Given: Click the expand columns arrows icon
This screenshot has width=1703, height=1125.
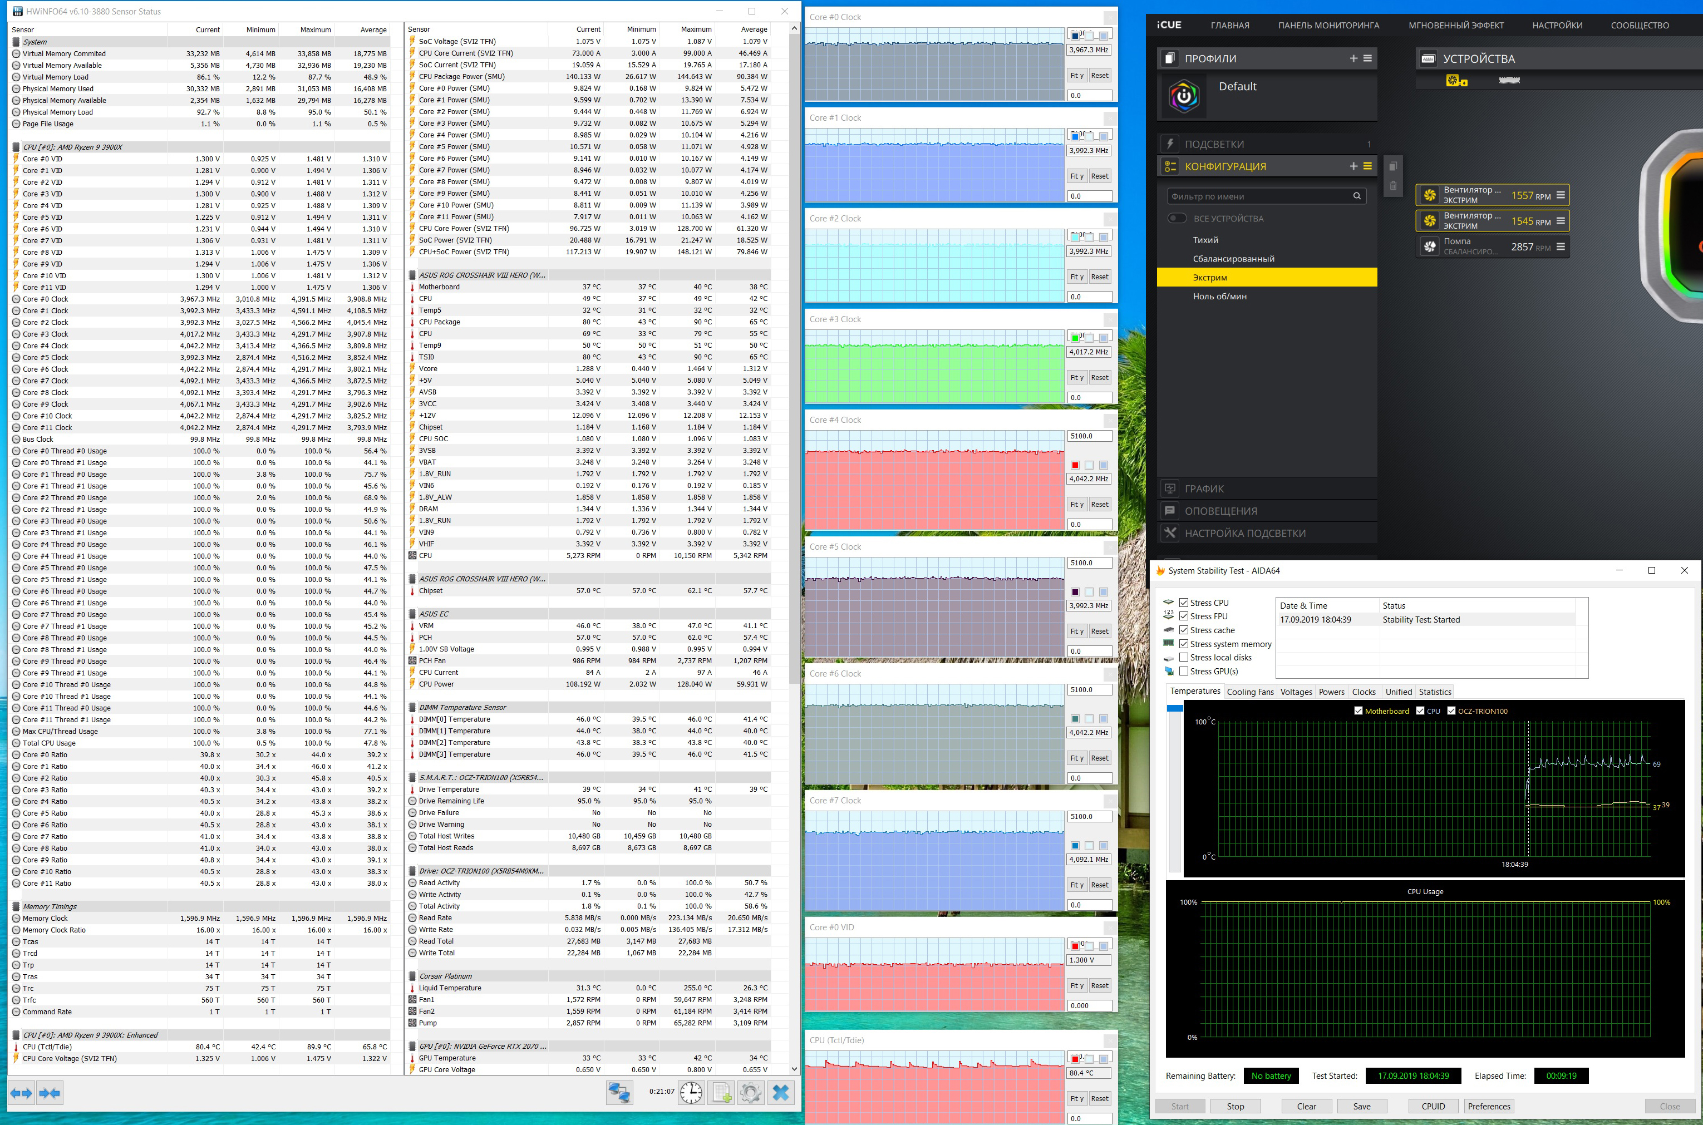Looking at the screenshot, I should click(22, 1093).
